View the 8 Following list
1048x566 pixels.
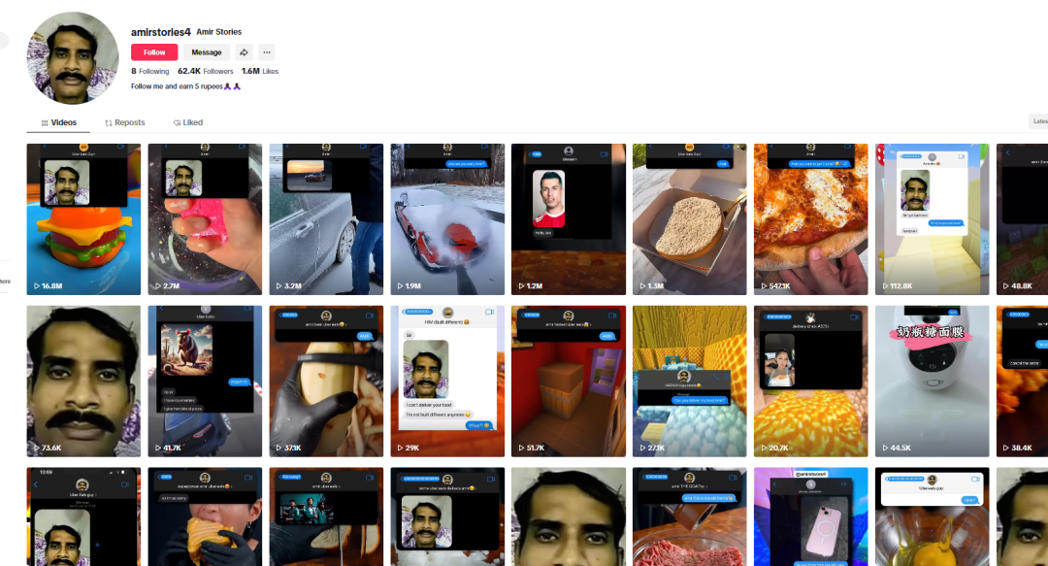(x=149, y=71)
